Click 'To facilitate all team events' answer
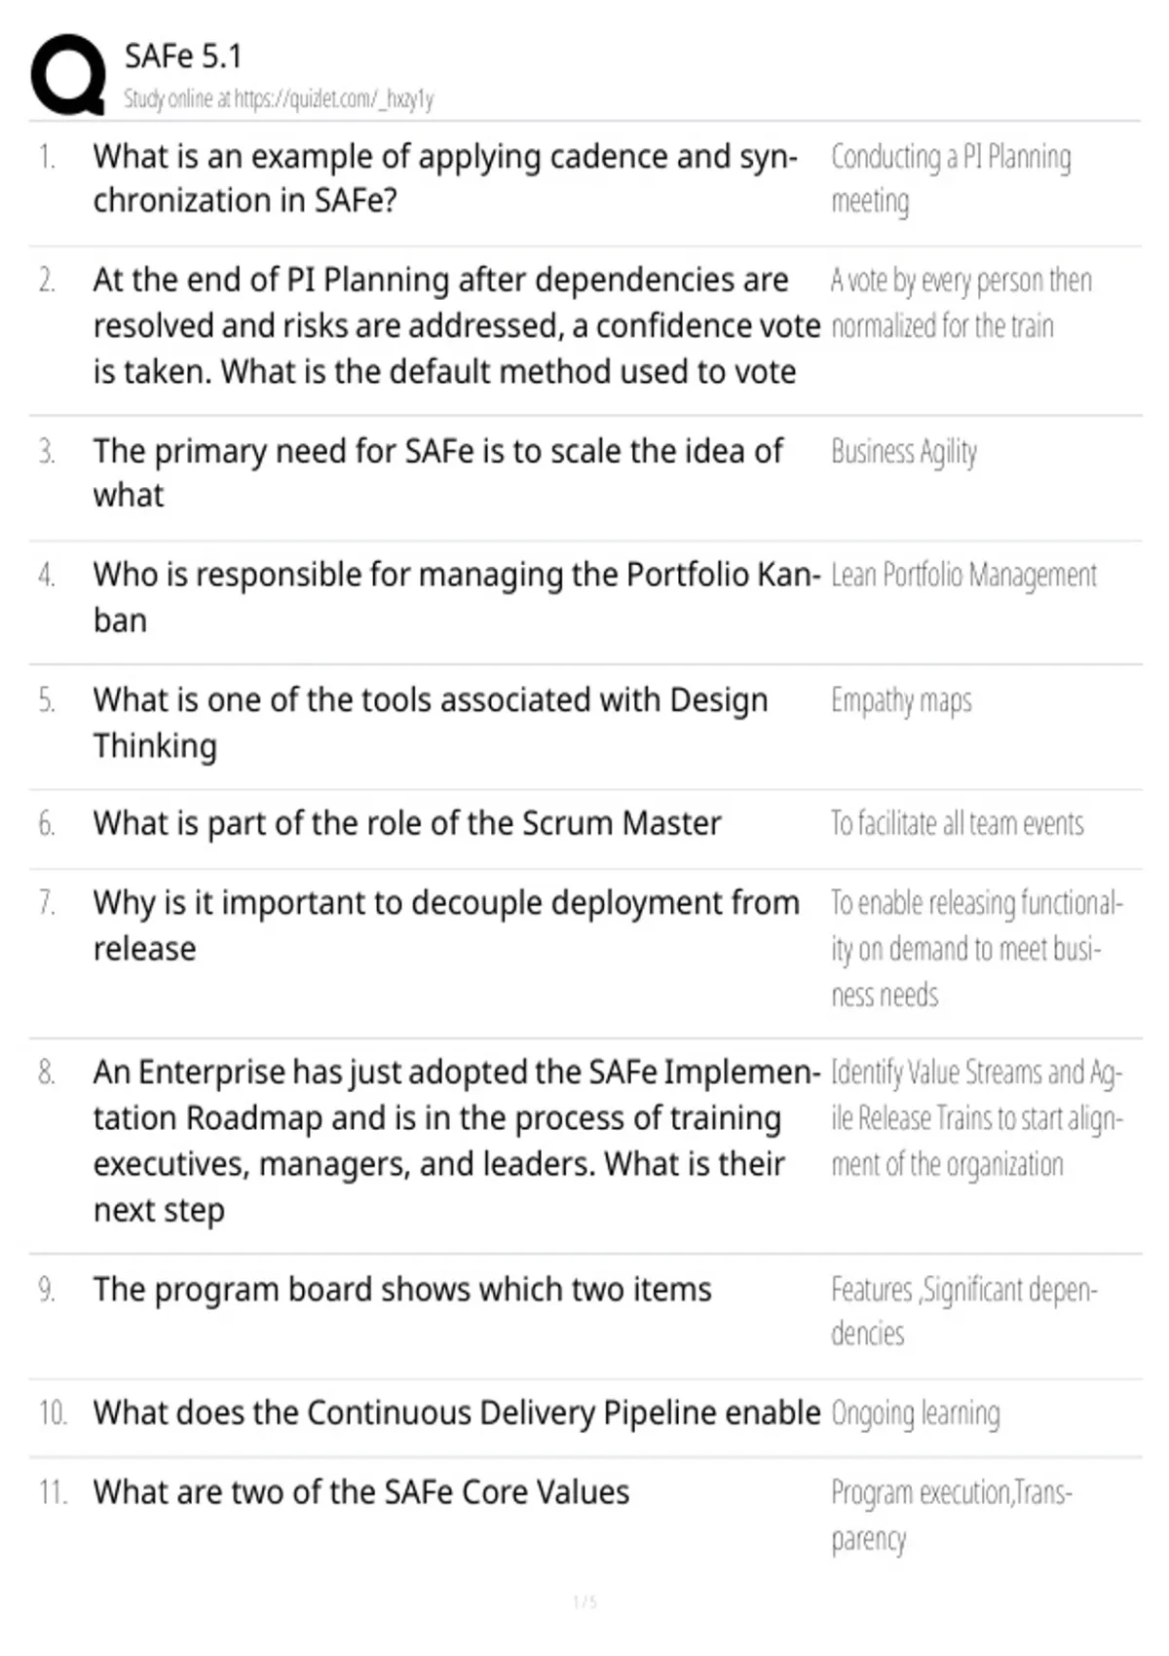Screen dimensions: 1169x1656 [x=957, y=824]
